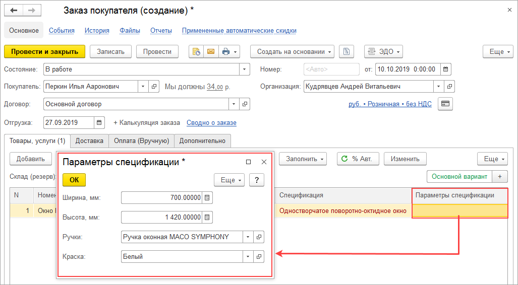Open calculator for Высота field

coord(207,218)
